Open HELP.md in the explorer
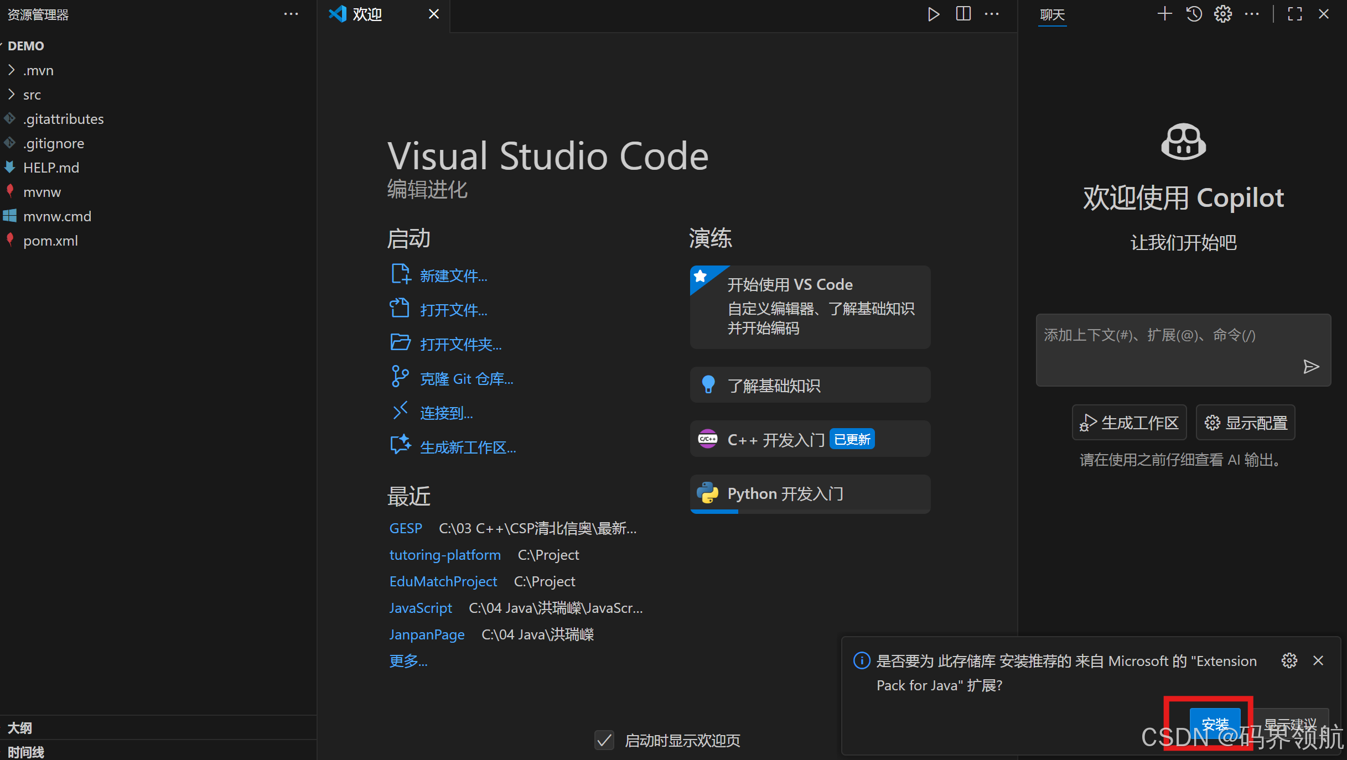The image size is (1347, 760). (x=51, y=168)
